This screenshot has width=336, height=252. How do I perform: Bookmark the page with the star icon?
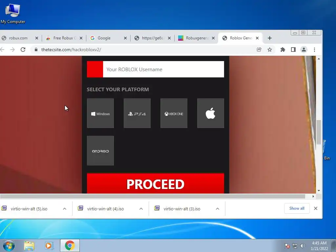[270, 50]
